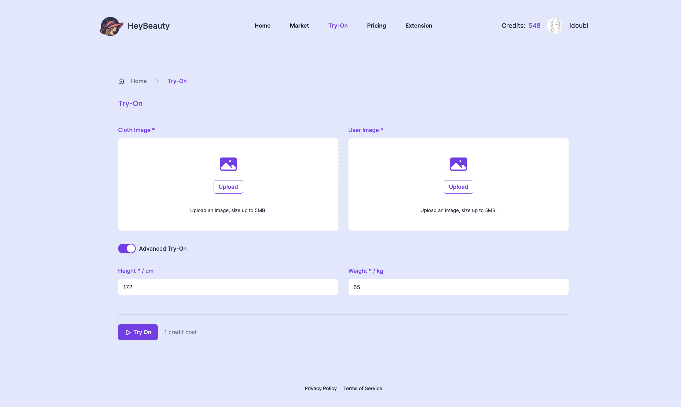Image resolution: width=681 pixels, height=407 pixels.
Task: Click the Home breadcrumb link
Action: coord(138,81)
